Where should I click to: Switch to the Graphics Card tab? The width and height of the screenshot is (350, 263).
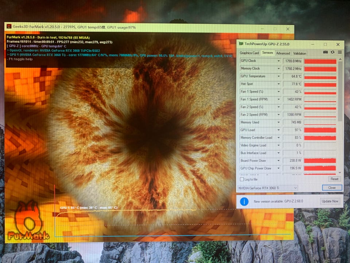(x=249, y=53)
